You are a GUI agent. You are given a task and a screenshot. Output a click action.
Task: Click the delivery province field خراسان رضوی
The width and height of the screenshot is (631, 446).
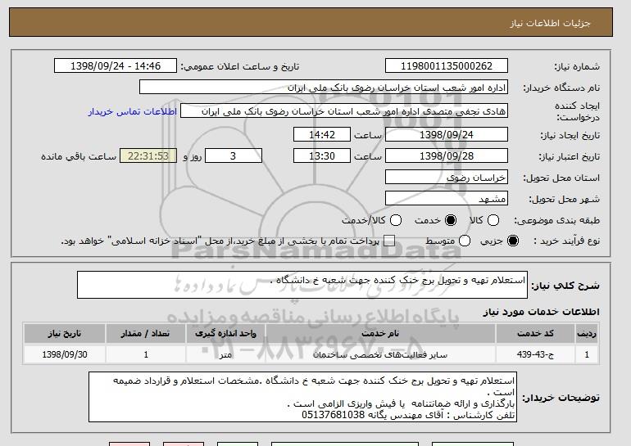[x=447, y=178]
